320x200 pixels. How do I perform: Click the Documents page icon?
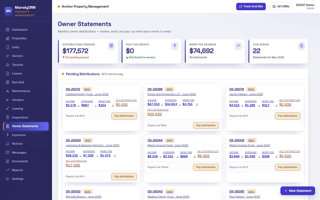(7, 161)
